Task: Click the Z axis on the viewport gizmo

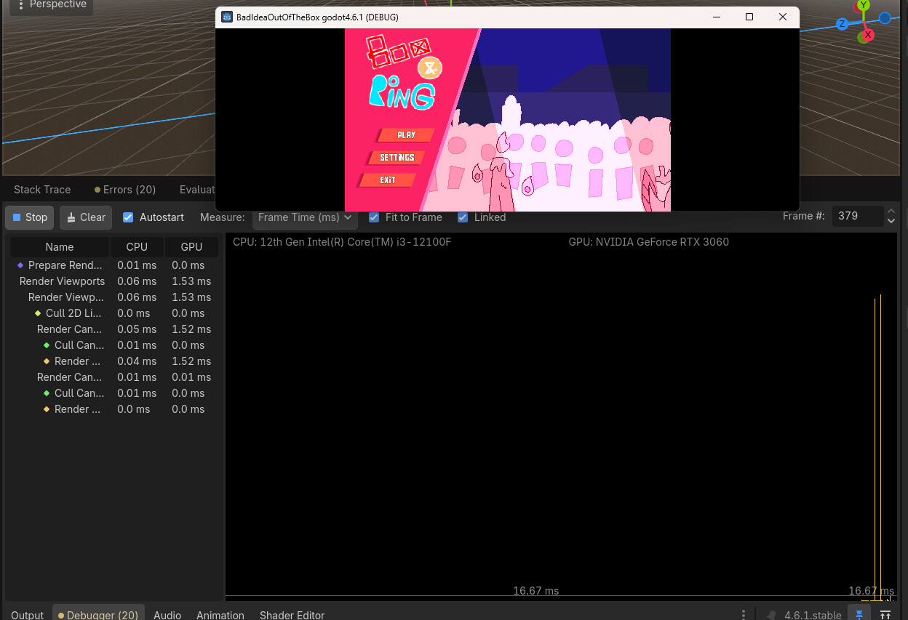Action: tap(842, 24)
